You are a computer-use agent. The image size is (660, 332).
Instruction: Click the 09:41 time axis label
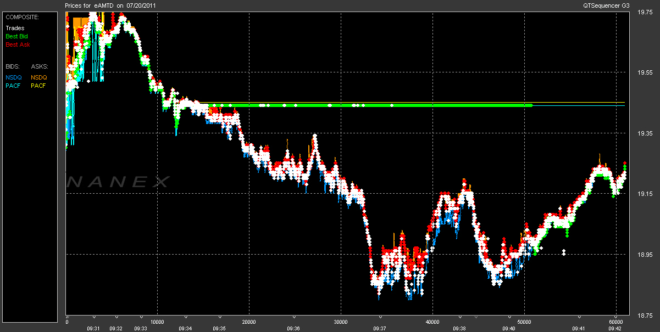pyautogui.click(x=578, y=328)
